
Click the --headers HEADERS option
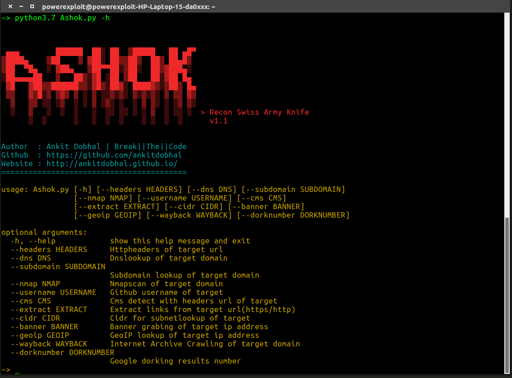pyautogui.click(x=49, y=250)
